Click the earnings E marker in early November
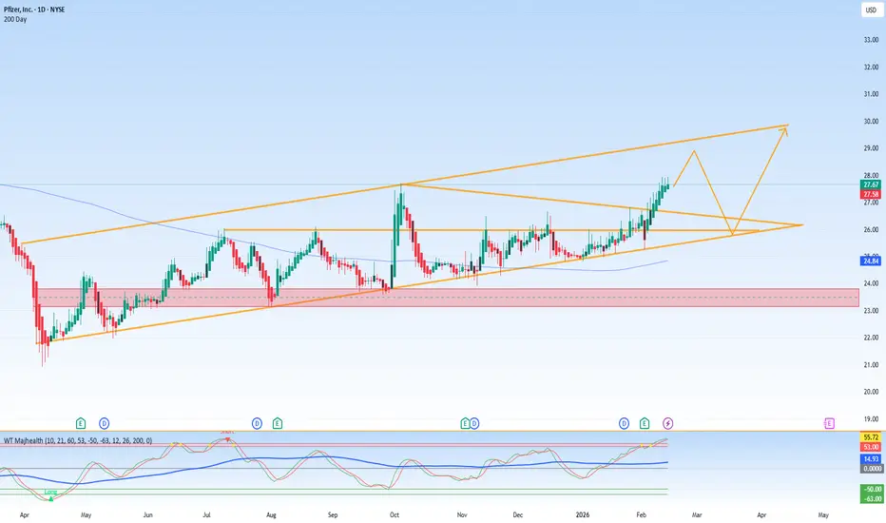 pos(465,423)
